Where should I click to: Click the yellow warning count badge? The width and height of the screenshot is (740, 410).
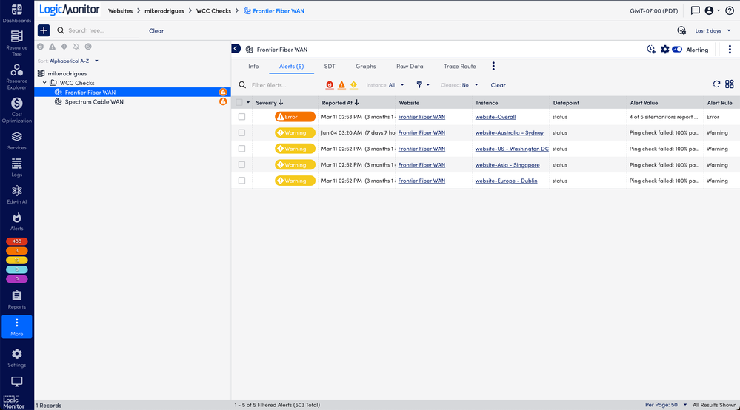[x=16, y=261]
